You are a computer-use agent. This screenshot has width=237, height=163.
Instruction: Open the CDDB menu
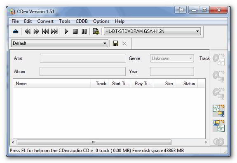click(82, 21)
